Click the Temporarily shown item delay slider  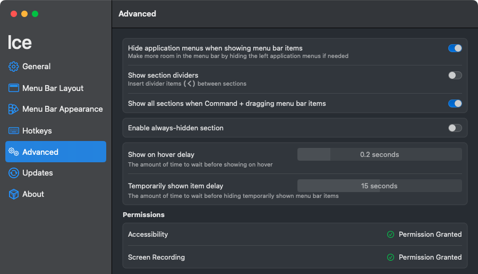[380, 186]
